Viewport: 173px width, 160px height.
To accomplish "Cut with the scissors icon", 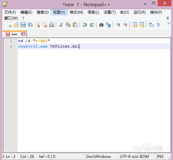I will (61, 25).
